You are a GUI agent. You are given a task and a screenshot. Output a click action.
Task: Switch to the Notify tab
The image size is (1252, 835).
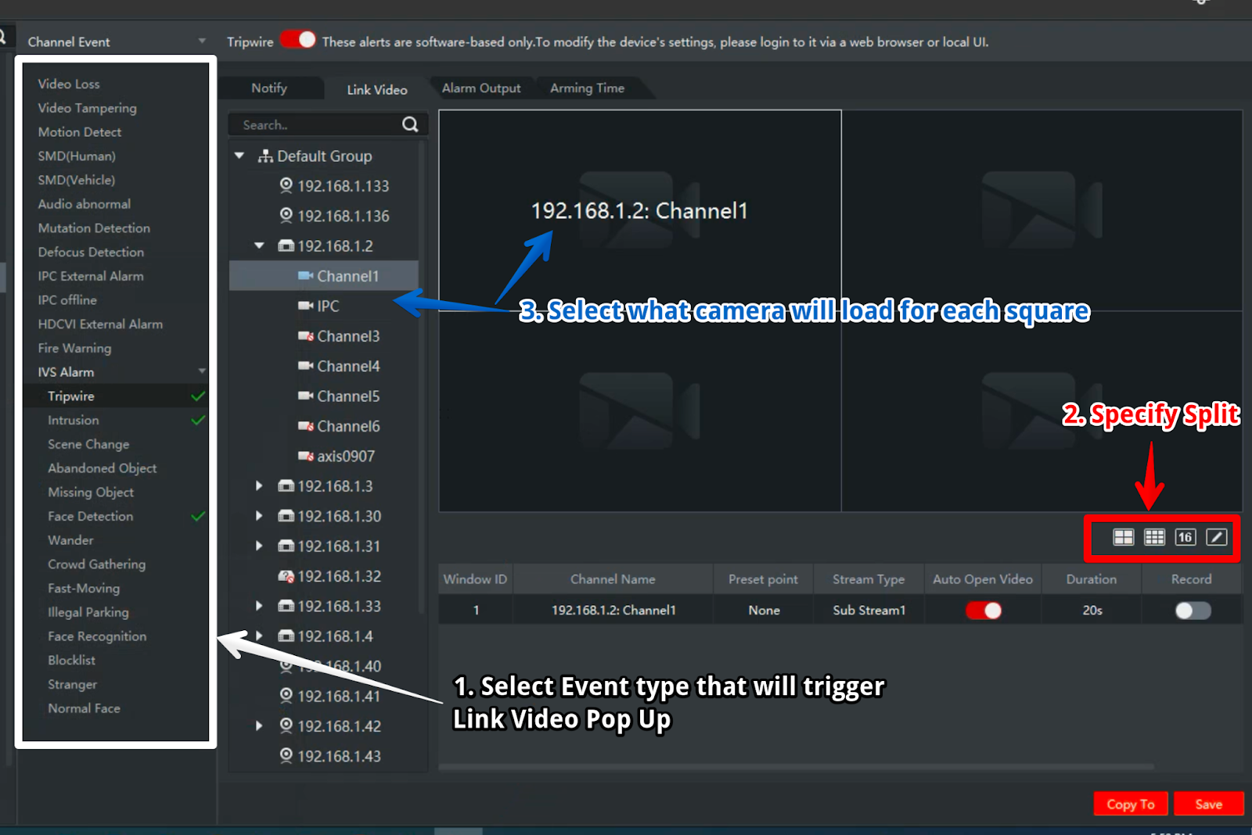(269, 88)
